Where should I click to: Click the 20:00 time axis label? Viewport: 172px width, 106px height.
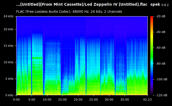(78, 100)
